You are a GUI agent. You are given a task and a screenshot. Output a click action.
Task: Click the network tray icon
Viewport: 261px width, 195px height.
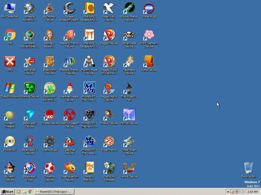(238, 192)
